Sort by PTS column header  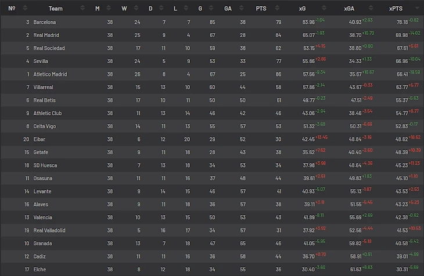tap(261, 8)
